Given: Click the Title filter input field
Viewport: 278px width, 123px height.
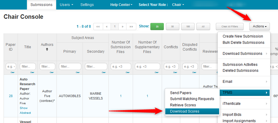Looking at the screenshot, I should (28, 66).
